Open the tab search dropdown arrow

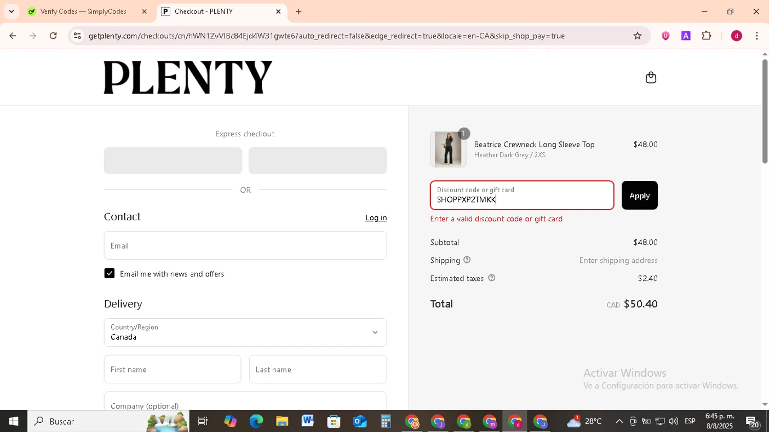[11, 11]
